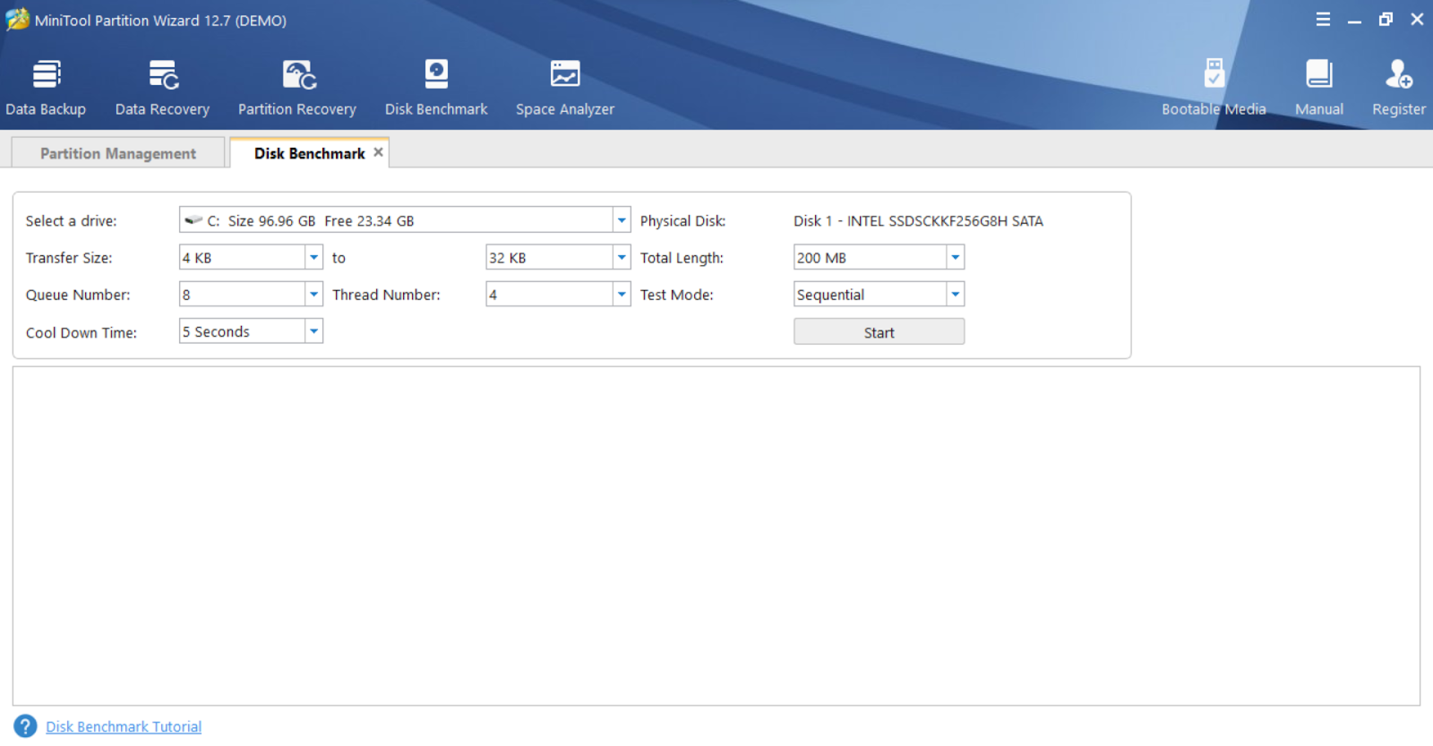Launch the Data Recovery tool
The image size is (1433, 746).
(x=162, y=88)
